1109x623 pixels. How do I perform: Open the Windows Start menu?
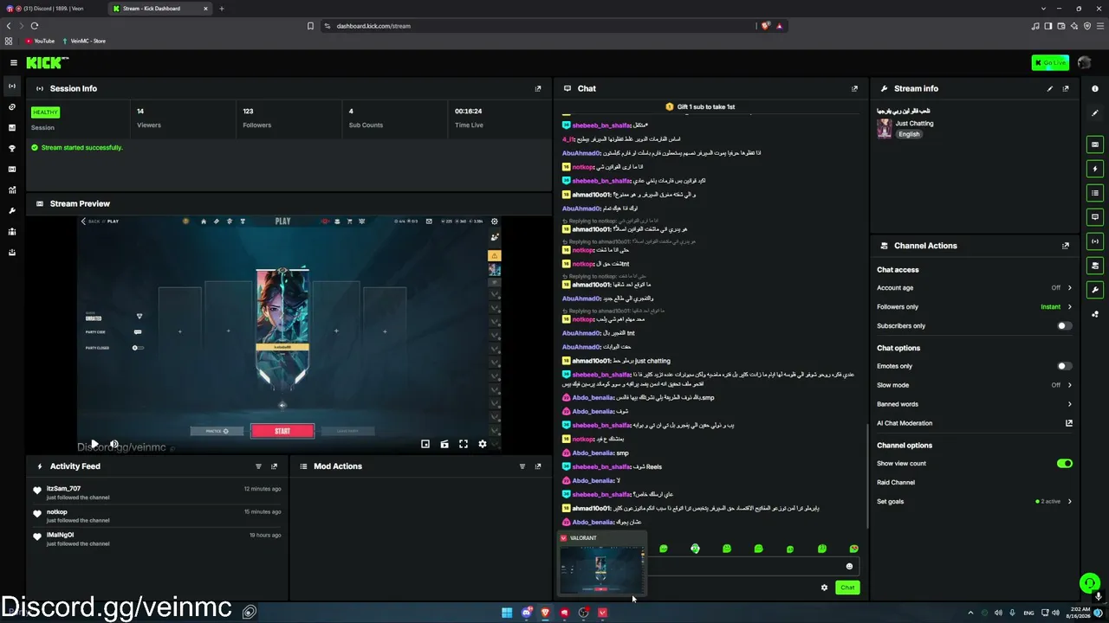point(507,613)
